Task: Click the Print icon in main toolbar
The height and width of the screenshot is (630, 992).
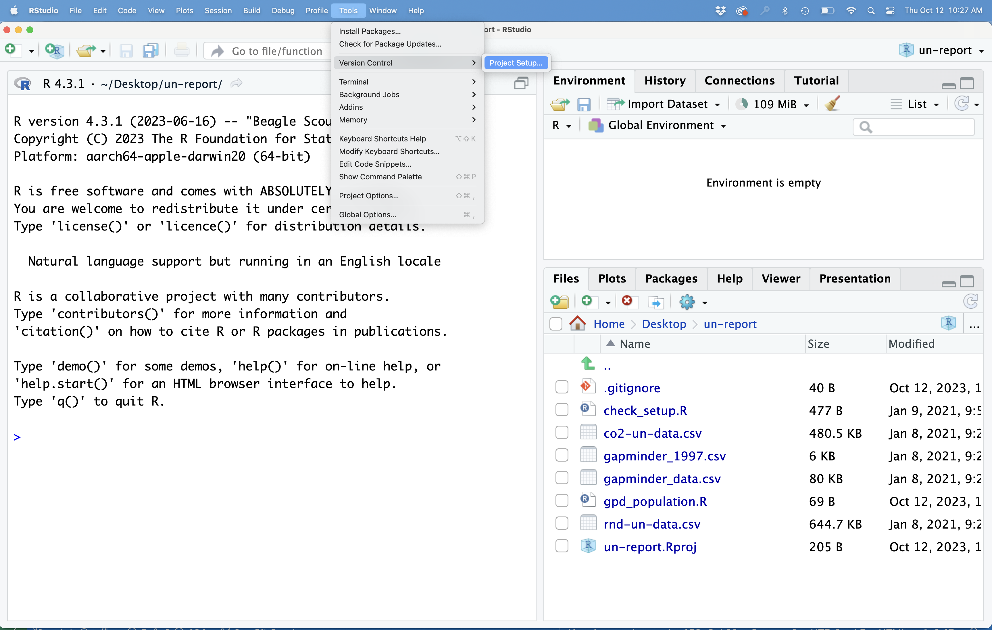Action: pyautogui.click(x=182, y=51)
